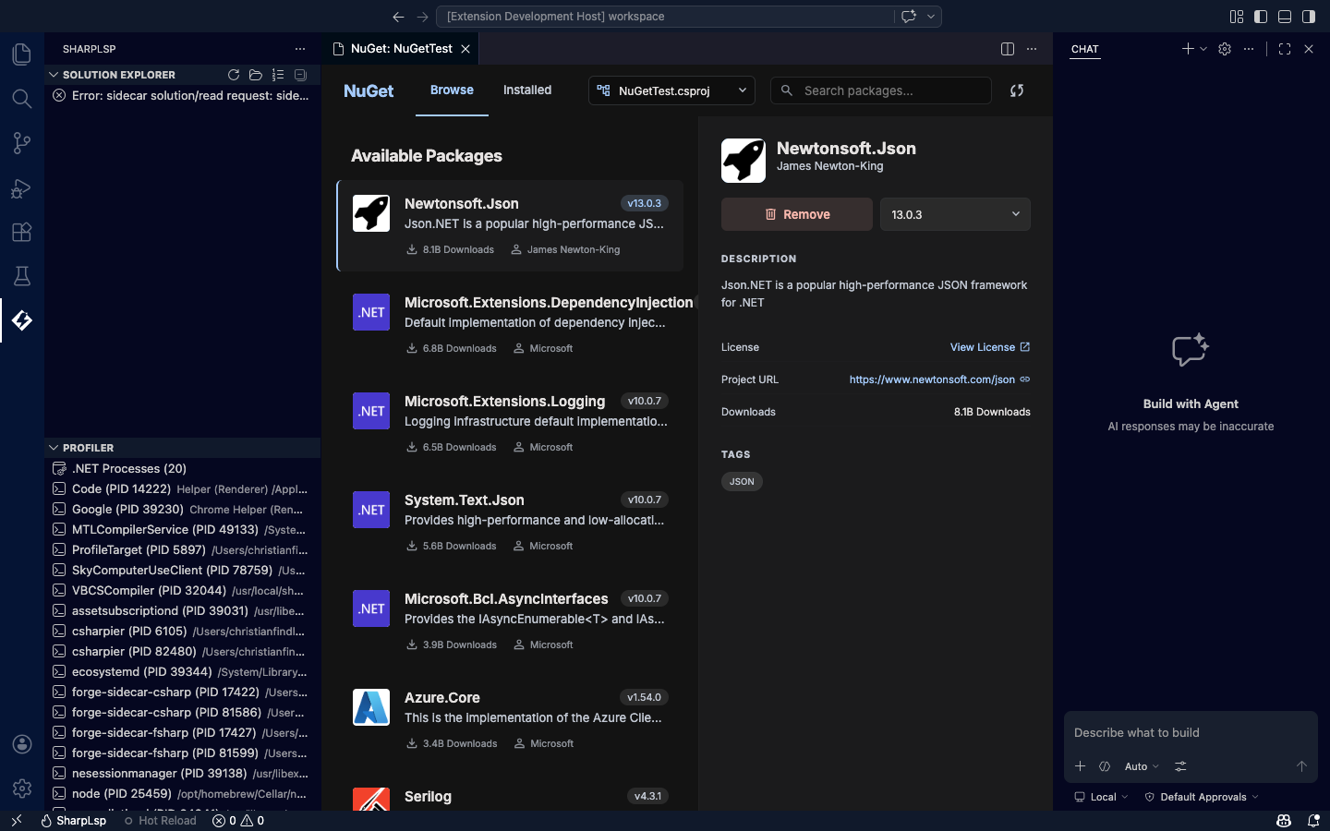The height and width of the screenshot is (831, 1330).
Task: Select the System.Text.Json package
Action: coord(511,522)
